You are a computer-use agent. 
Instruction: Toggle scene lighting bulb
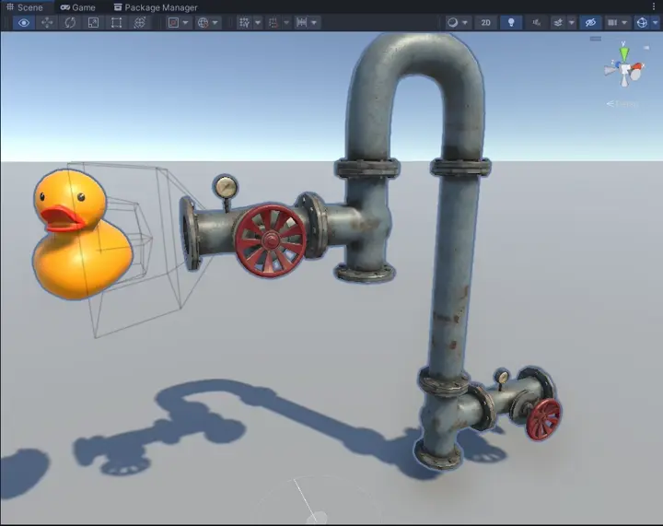(x=511, y=22)
